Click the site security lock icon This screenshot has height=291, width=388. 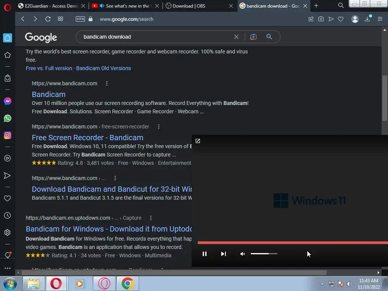tap(91, 19)
